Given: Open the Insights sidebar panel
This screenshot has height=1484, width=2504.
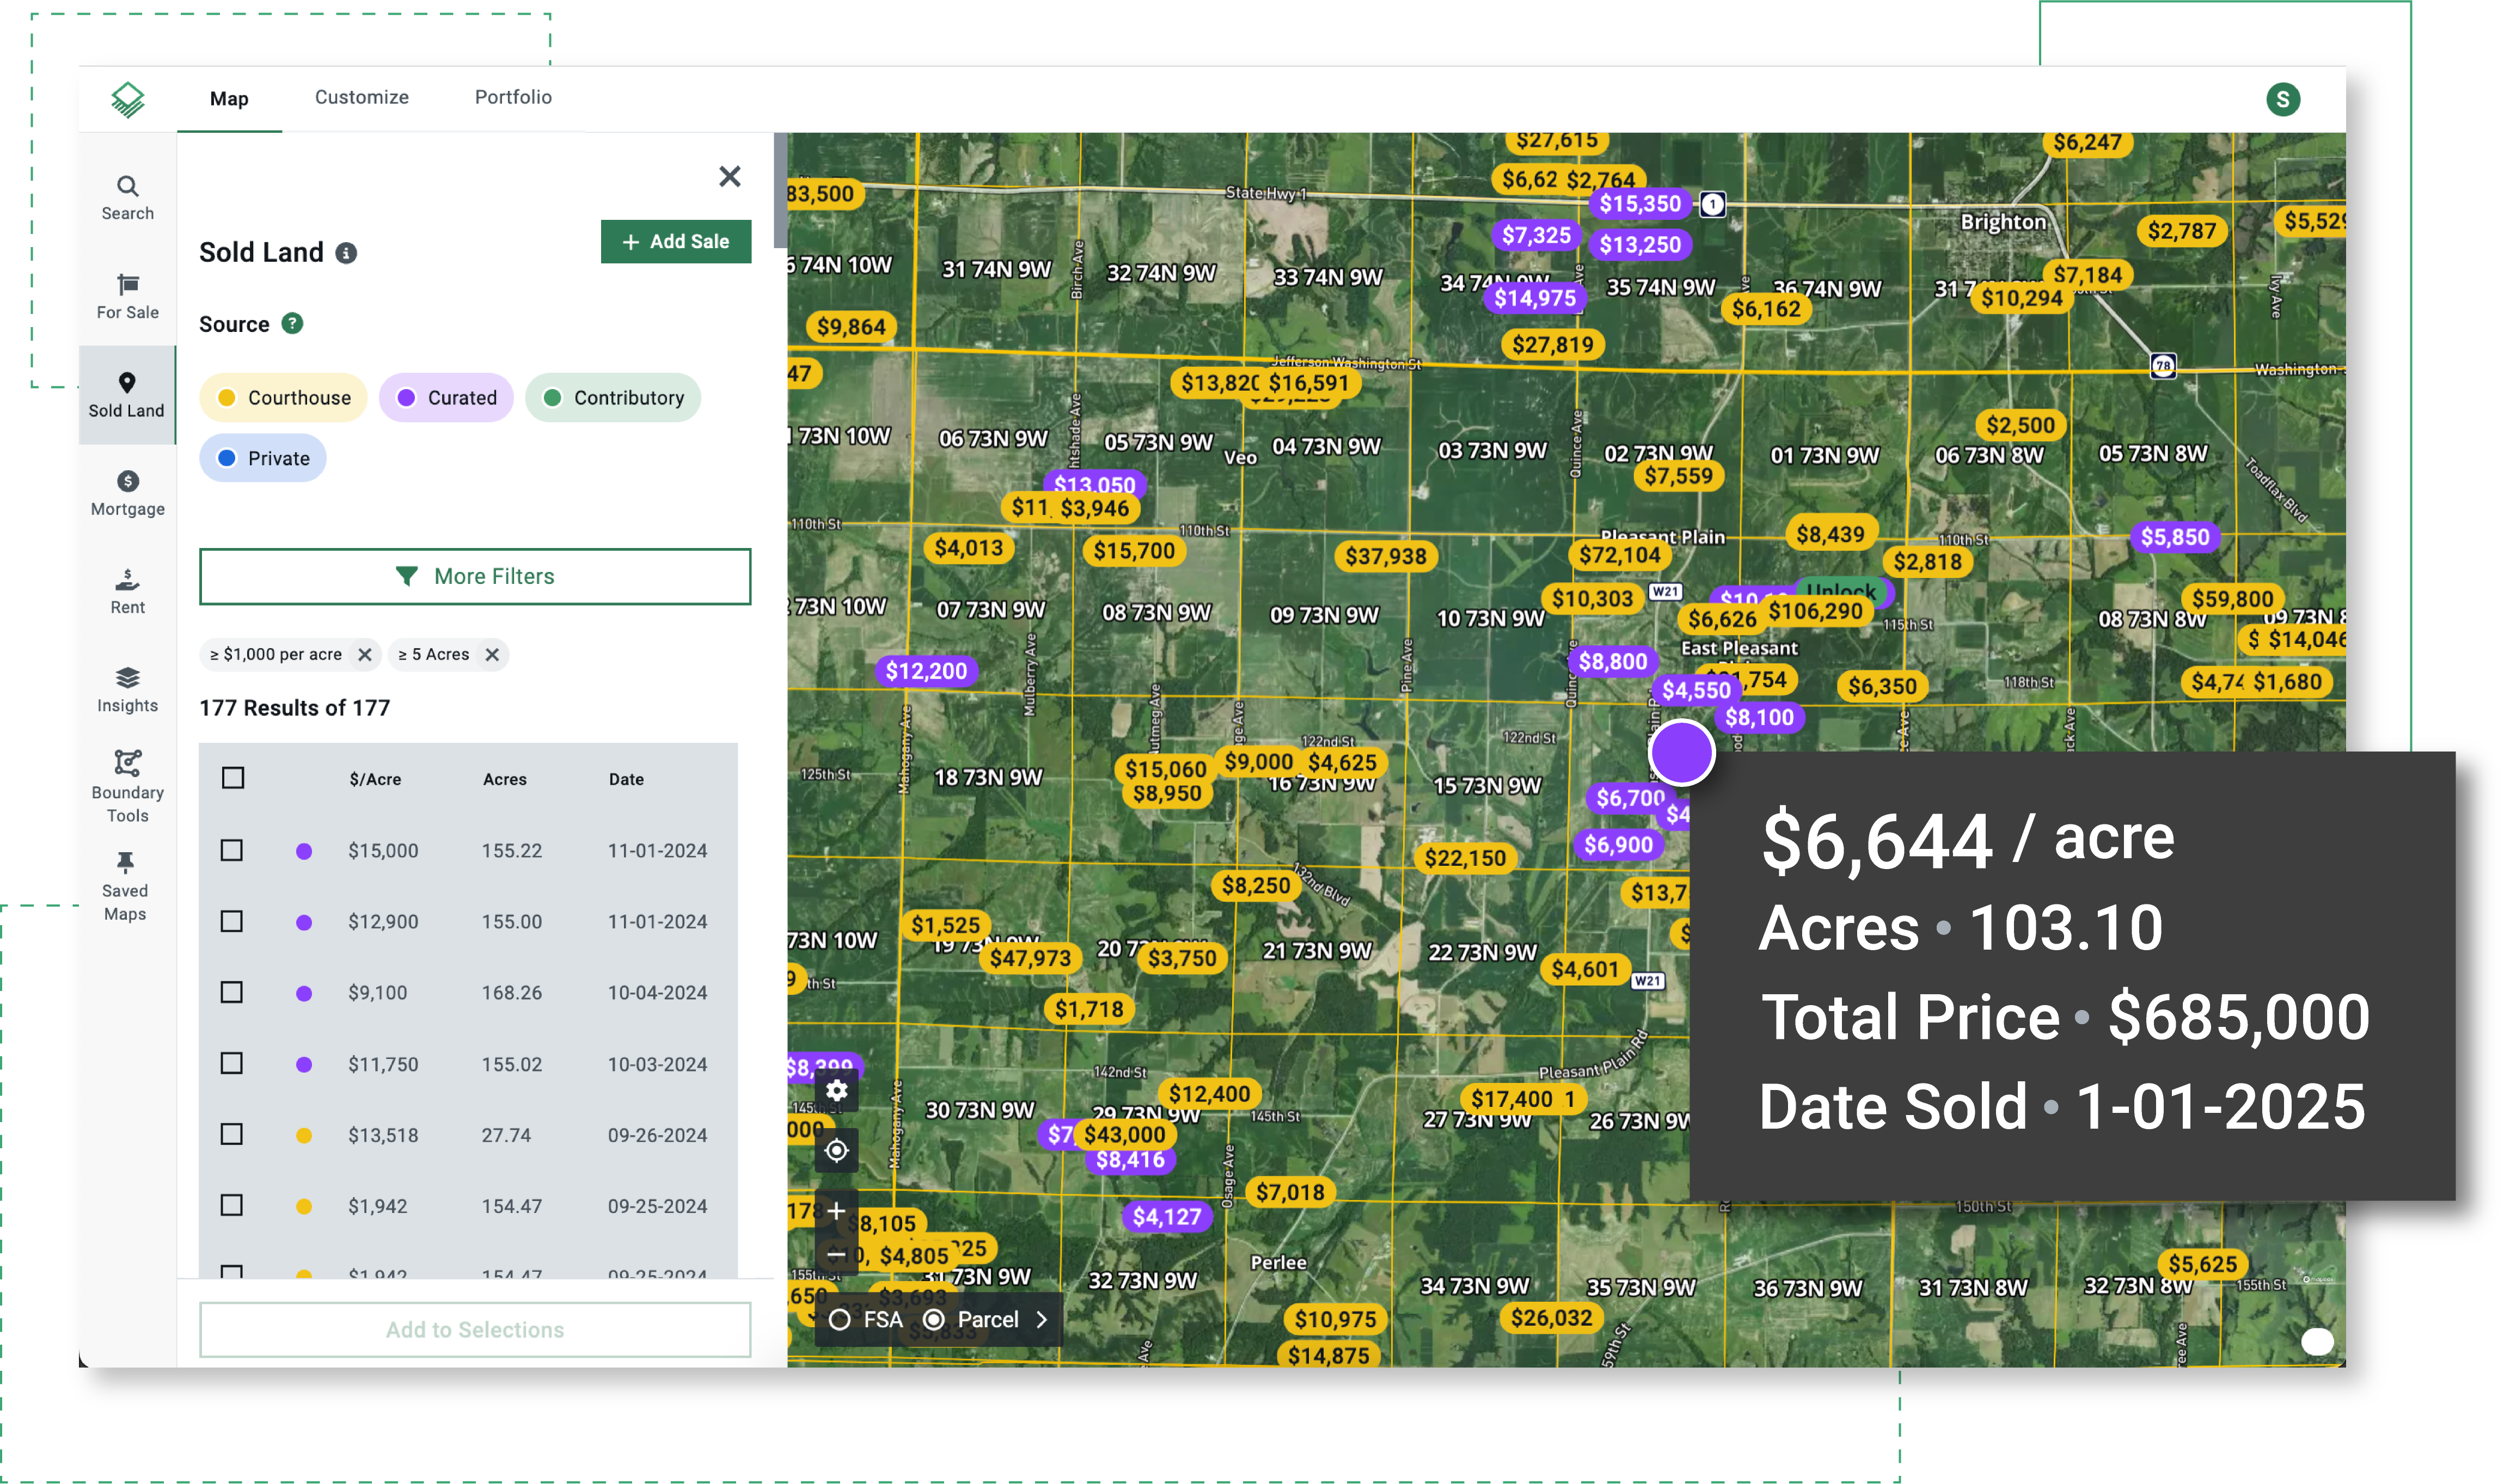Looking at the screenshot, I should [127, 690].
